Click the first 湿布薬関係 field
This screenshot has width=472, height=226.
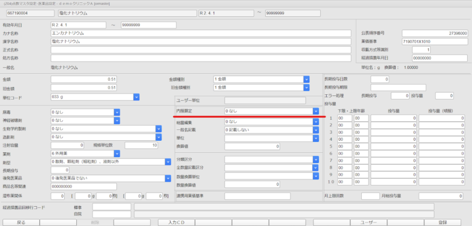click(58, 196)
